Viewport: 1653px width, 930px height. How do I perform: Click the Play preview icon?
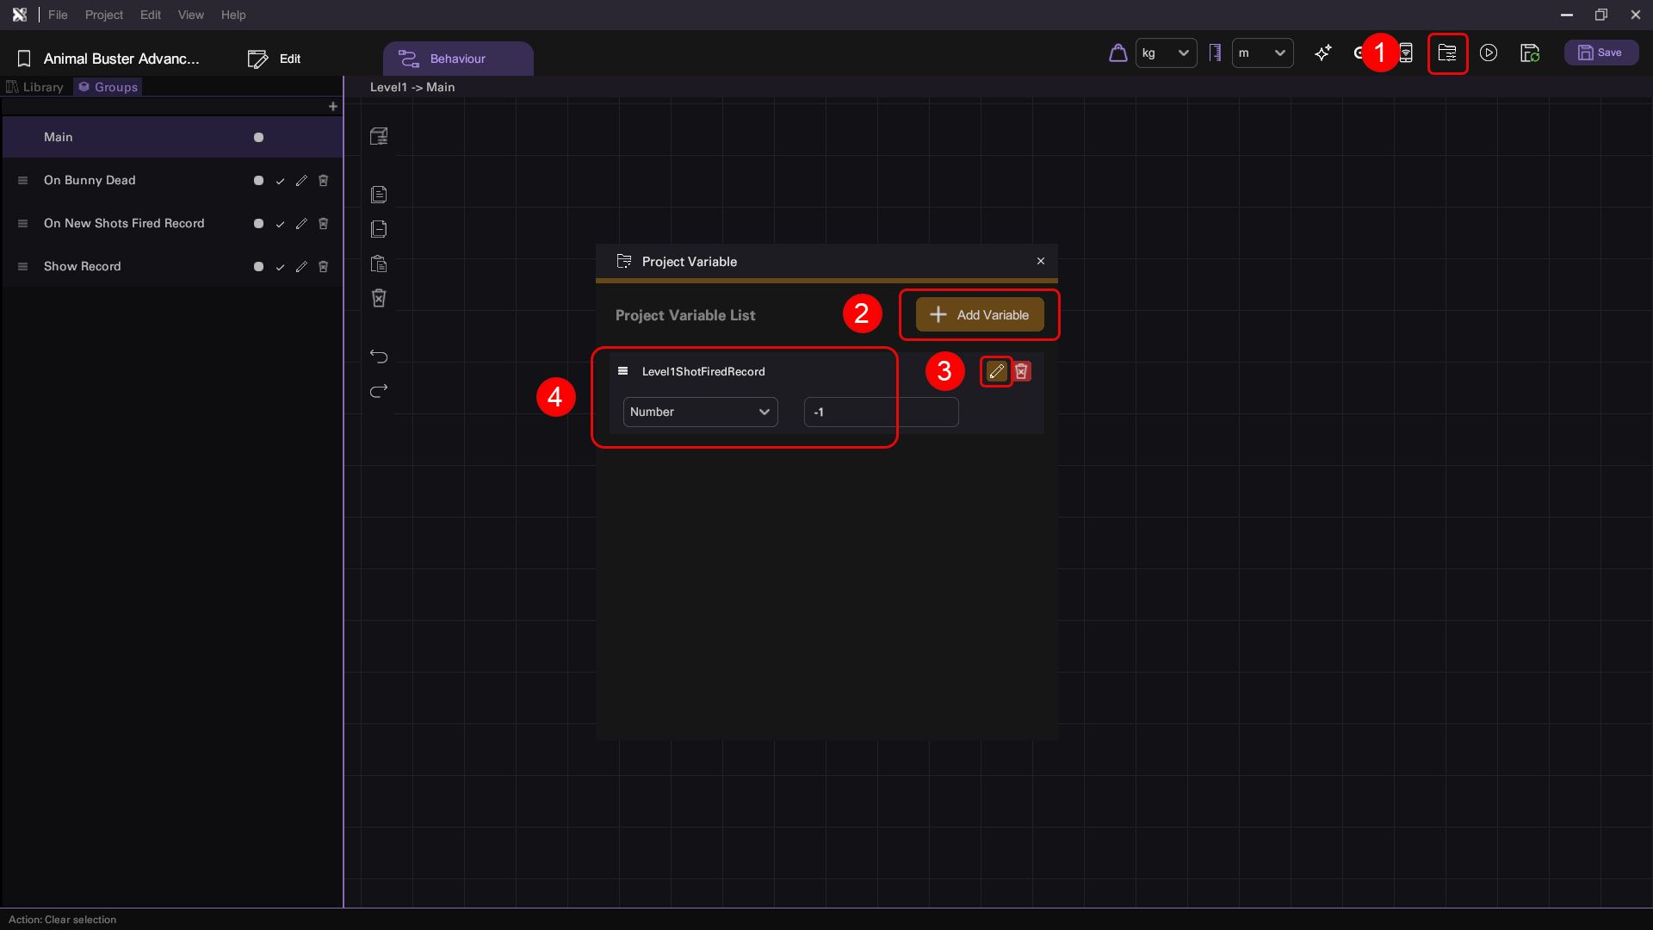[1489, 53]
